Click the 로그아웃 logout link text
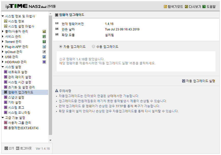Image resolution: width=221 pixels, height=155 pixels. coord(26,148)
